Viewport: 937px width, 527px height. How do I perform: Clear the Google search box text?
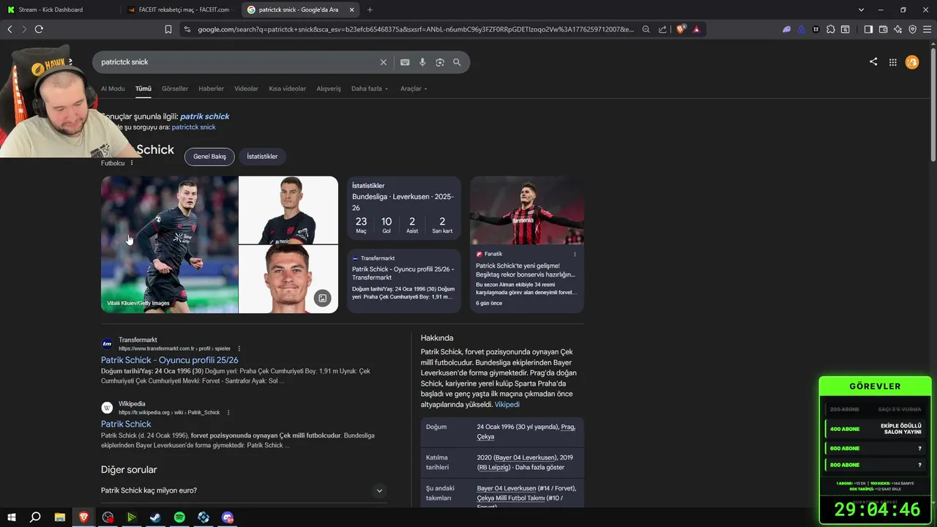point(383,62)
